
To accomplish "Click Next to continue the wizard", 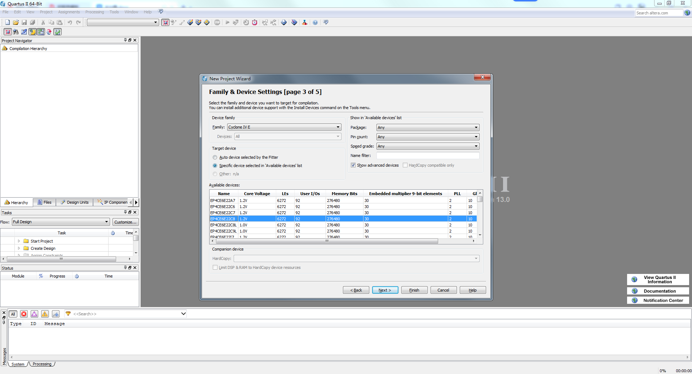I will [x=385, y=290].
